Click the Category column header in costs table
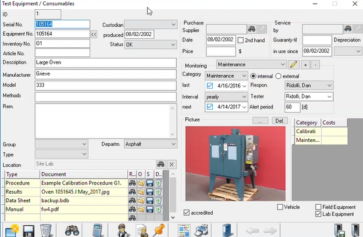 (x=308, y=123)
